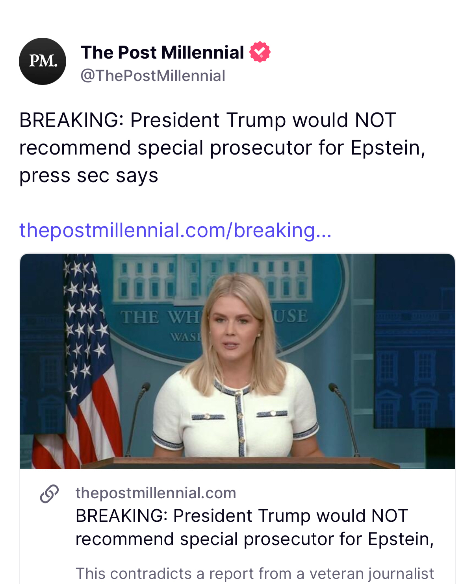This screenshot has height=584, width=475.
Task: Open the link card headline text
Action: [254, 527]
